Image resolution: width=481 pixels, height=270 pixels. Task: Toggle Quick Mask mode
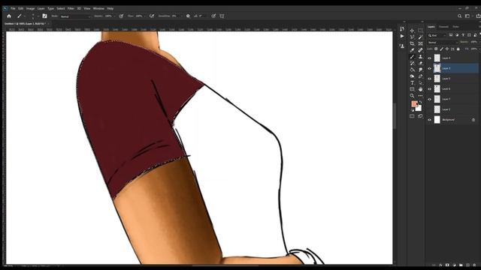(x=412, y=116)
